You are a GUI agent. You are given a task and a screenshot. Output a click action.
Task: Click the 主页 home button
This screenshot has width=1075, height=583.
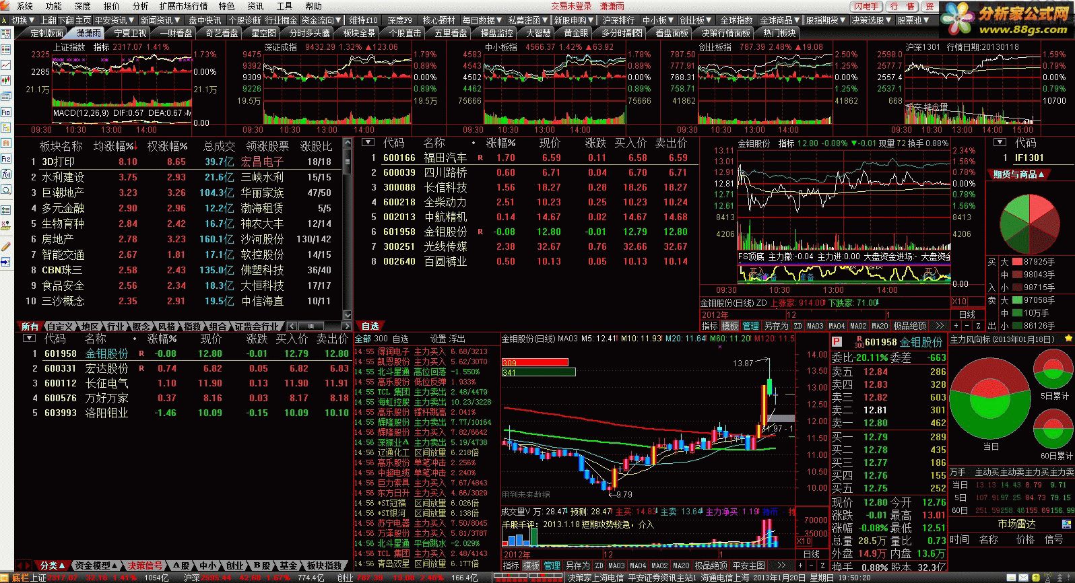click(x=82, y=20)
